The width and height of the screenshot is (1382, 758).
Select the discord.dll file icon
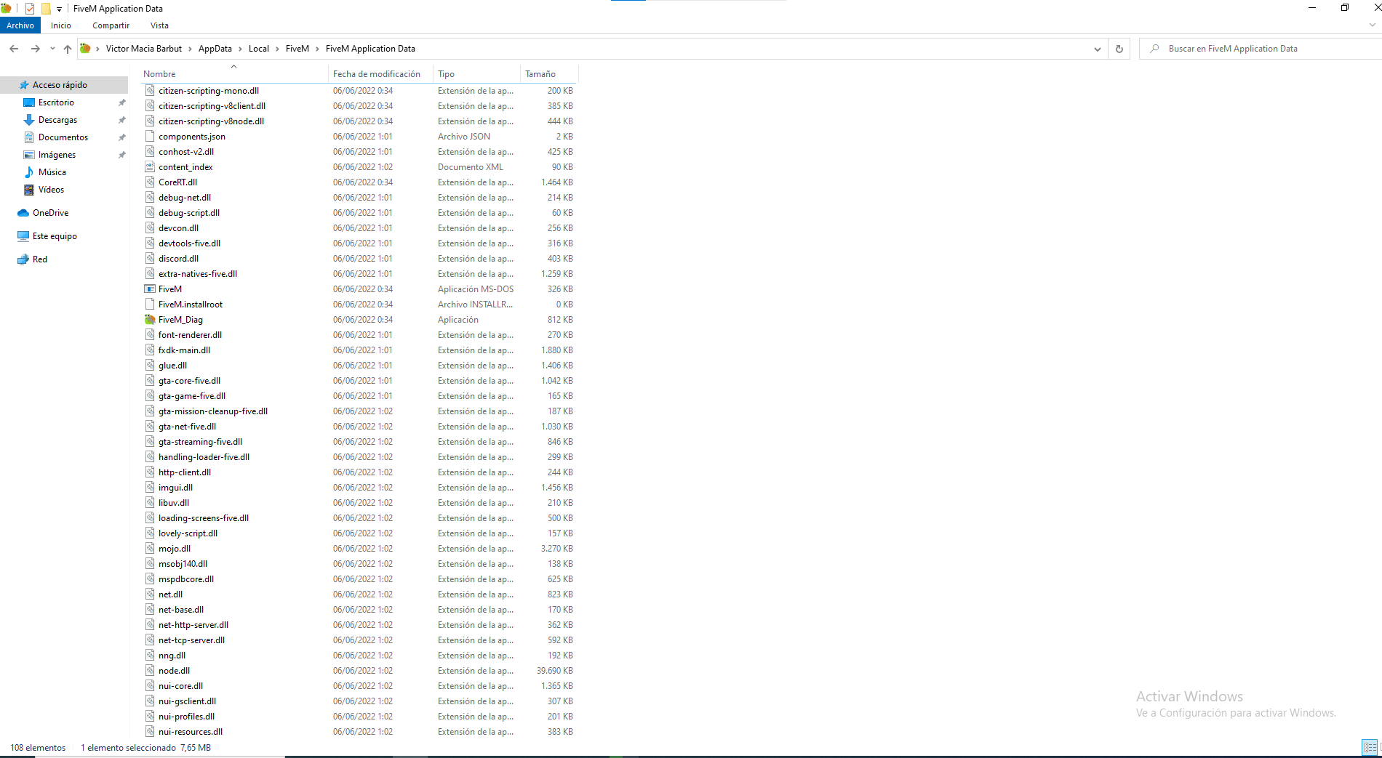[150, 259]
